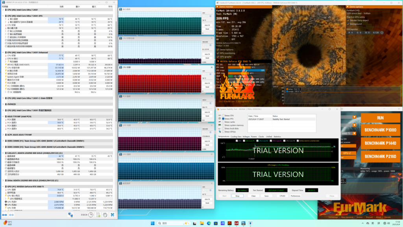
Task: Collapse the ASUS T701MF (Intel PCH) sensor group
Action: coord(3,116)
